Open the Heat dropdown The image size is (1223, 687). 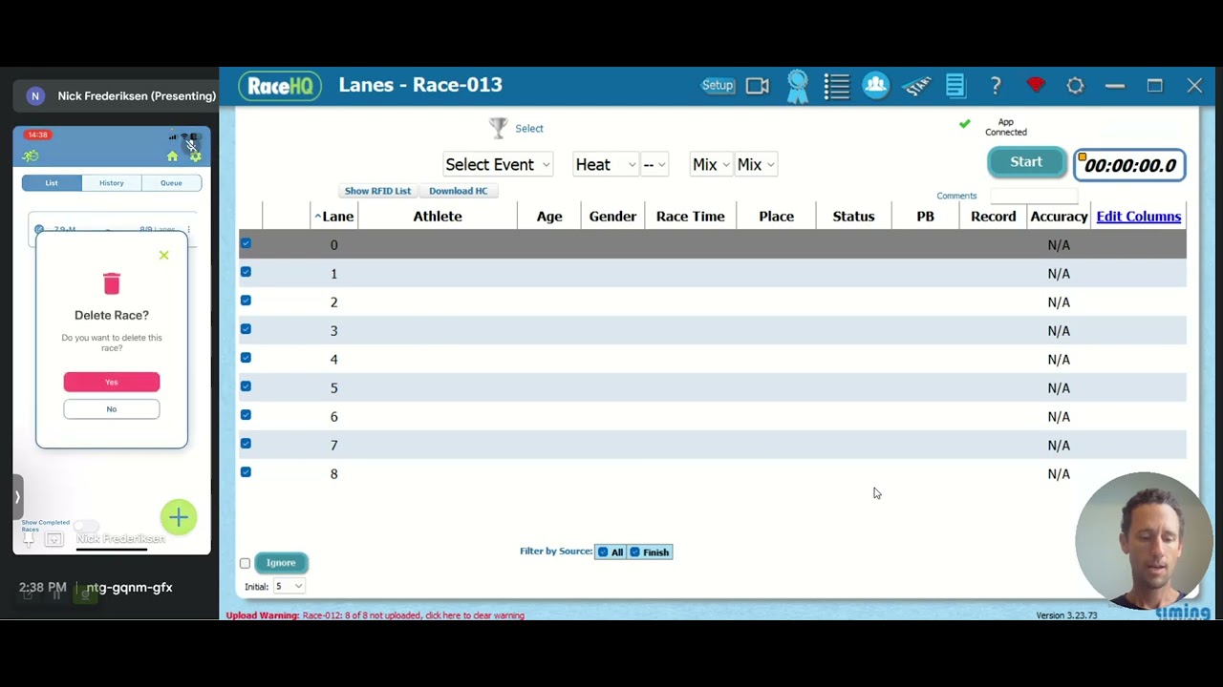[606, 164]
